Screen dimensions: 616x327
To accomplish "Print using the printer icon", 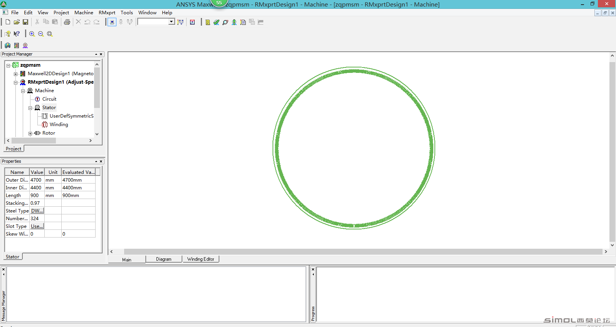I will (x=67, y=22).
